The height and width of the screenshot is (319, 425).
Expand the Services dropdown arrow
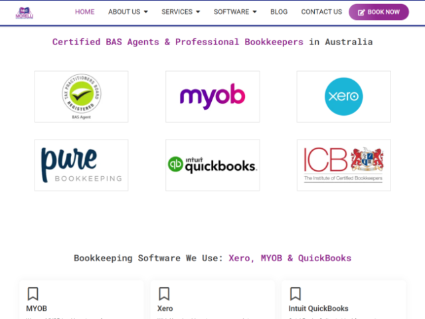pyautogui.click(x=198, y=12)
